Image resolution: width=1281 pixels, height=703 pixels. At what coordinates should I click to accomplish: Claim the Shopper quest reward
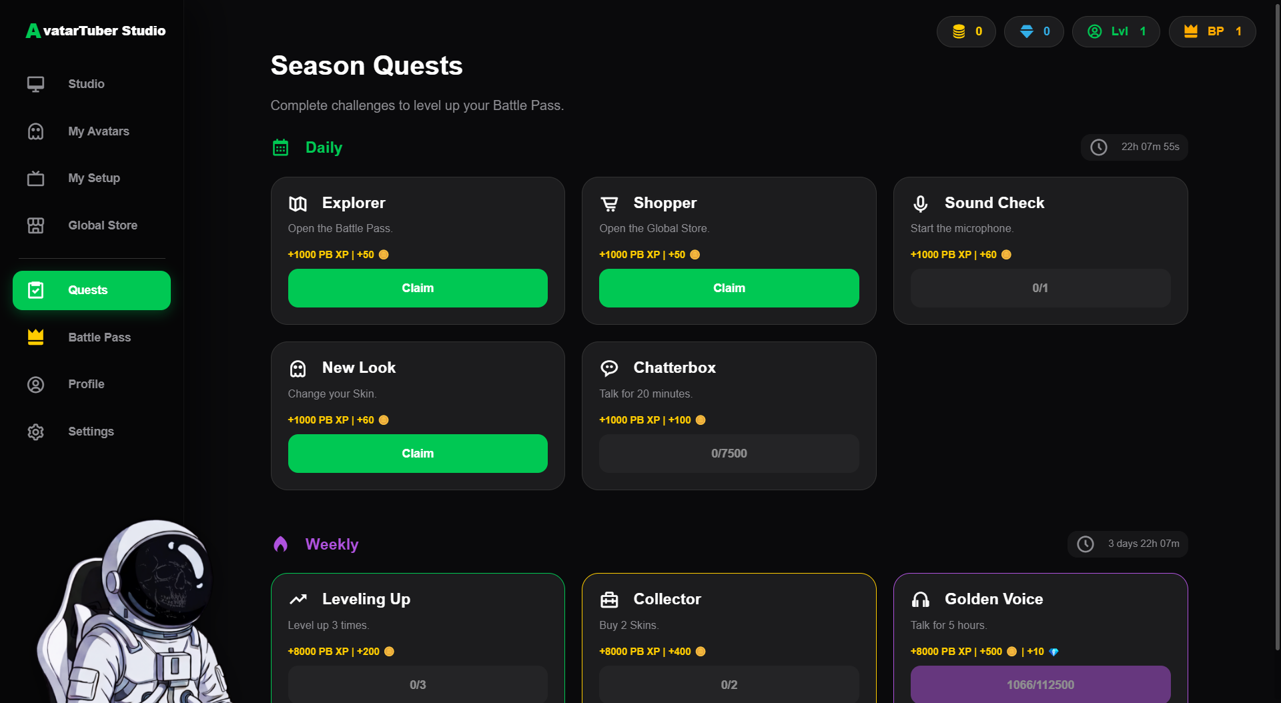(x=729, y=288)
